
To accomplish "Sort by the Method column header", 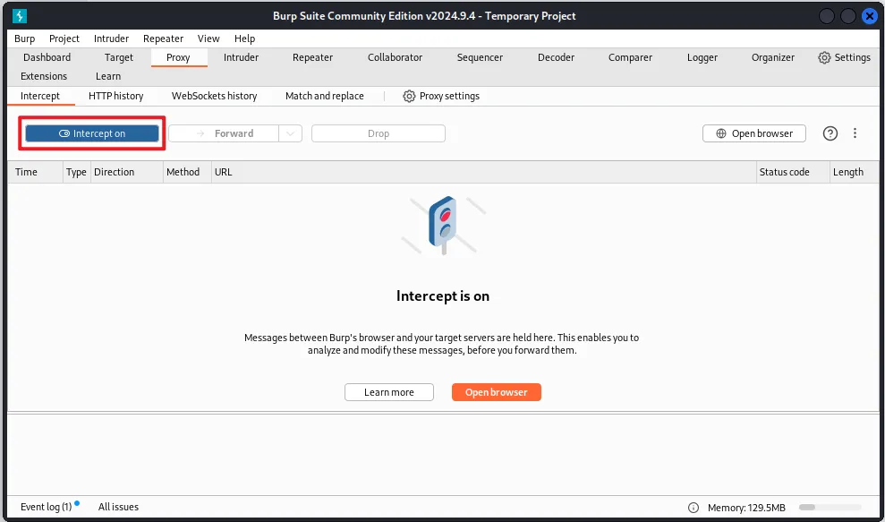I will (x=186, y=172).
